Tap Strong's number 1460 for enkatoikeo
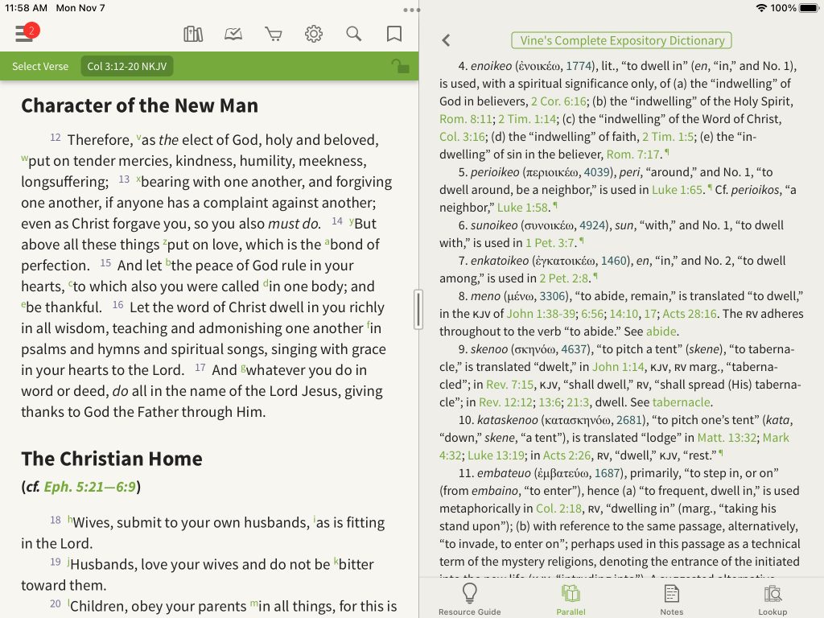 (614, 261)
